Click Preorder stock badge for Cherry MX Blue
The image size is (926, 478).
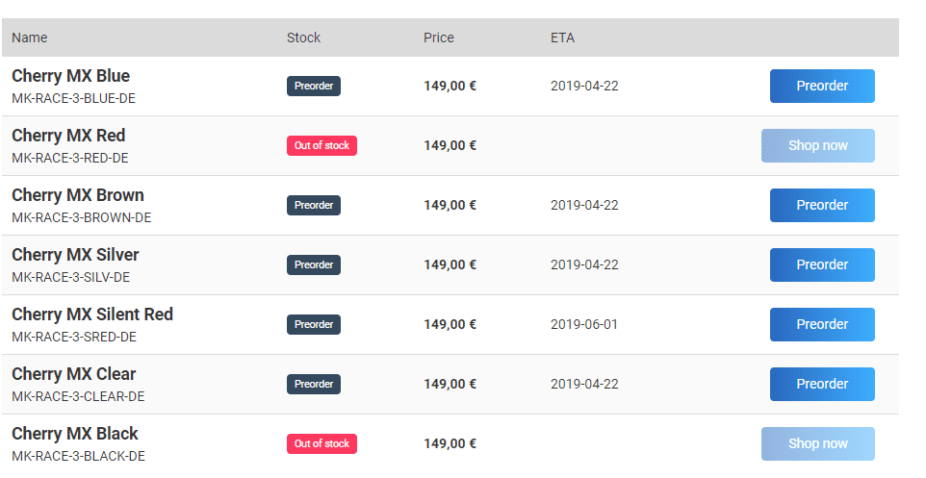click(x=314, y=86)
